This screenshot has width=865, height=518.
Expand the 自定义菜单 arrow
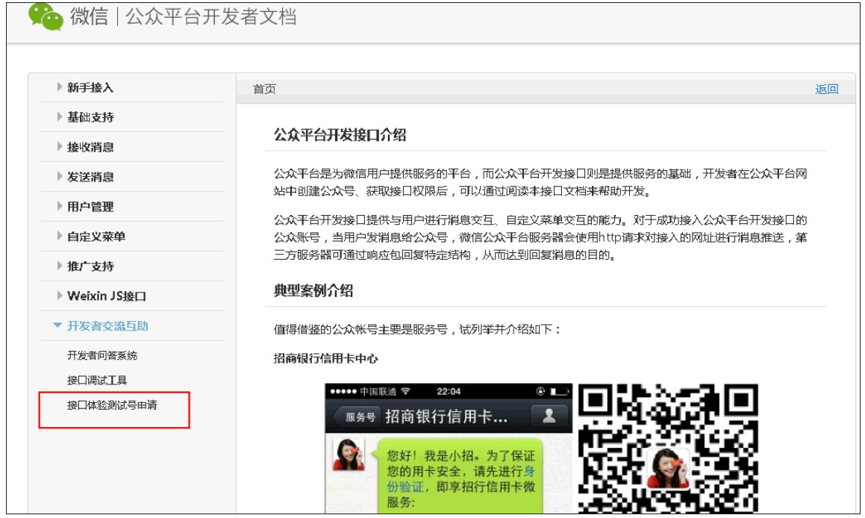(x=60, y=236)
